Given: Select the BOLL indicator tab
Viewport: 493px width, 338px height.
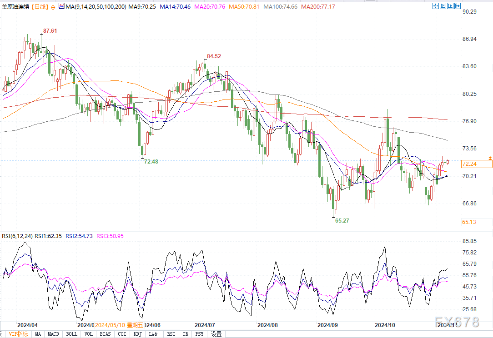Looking at the screenshot, I should 72,334.
